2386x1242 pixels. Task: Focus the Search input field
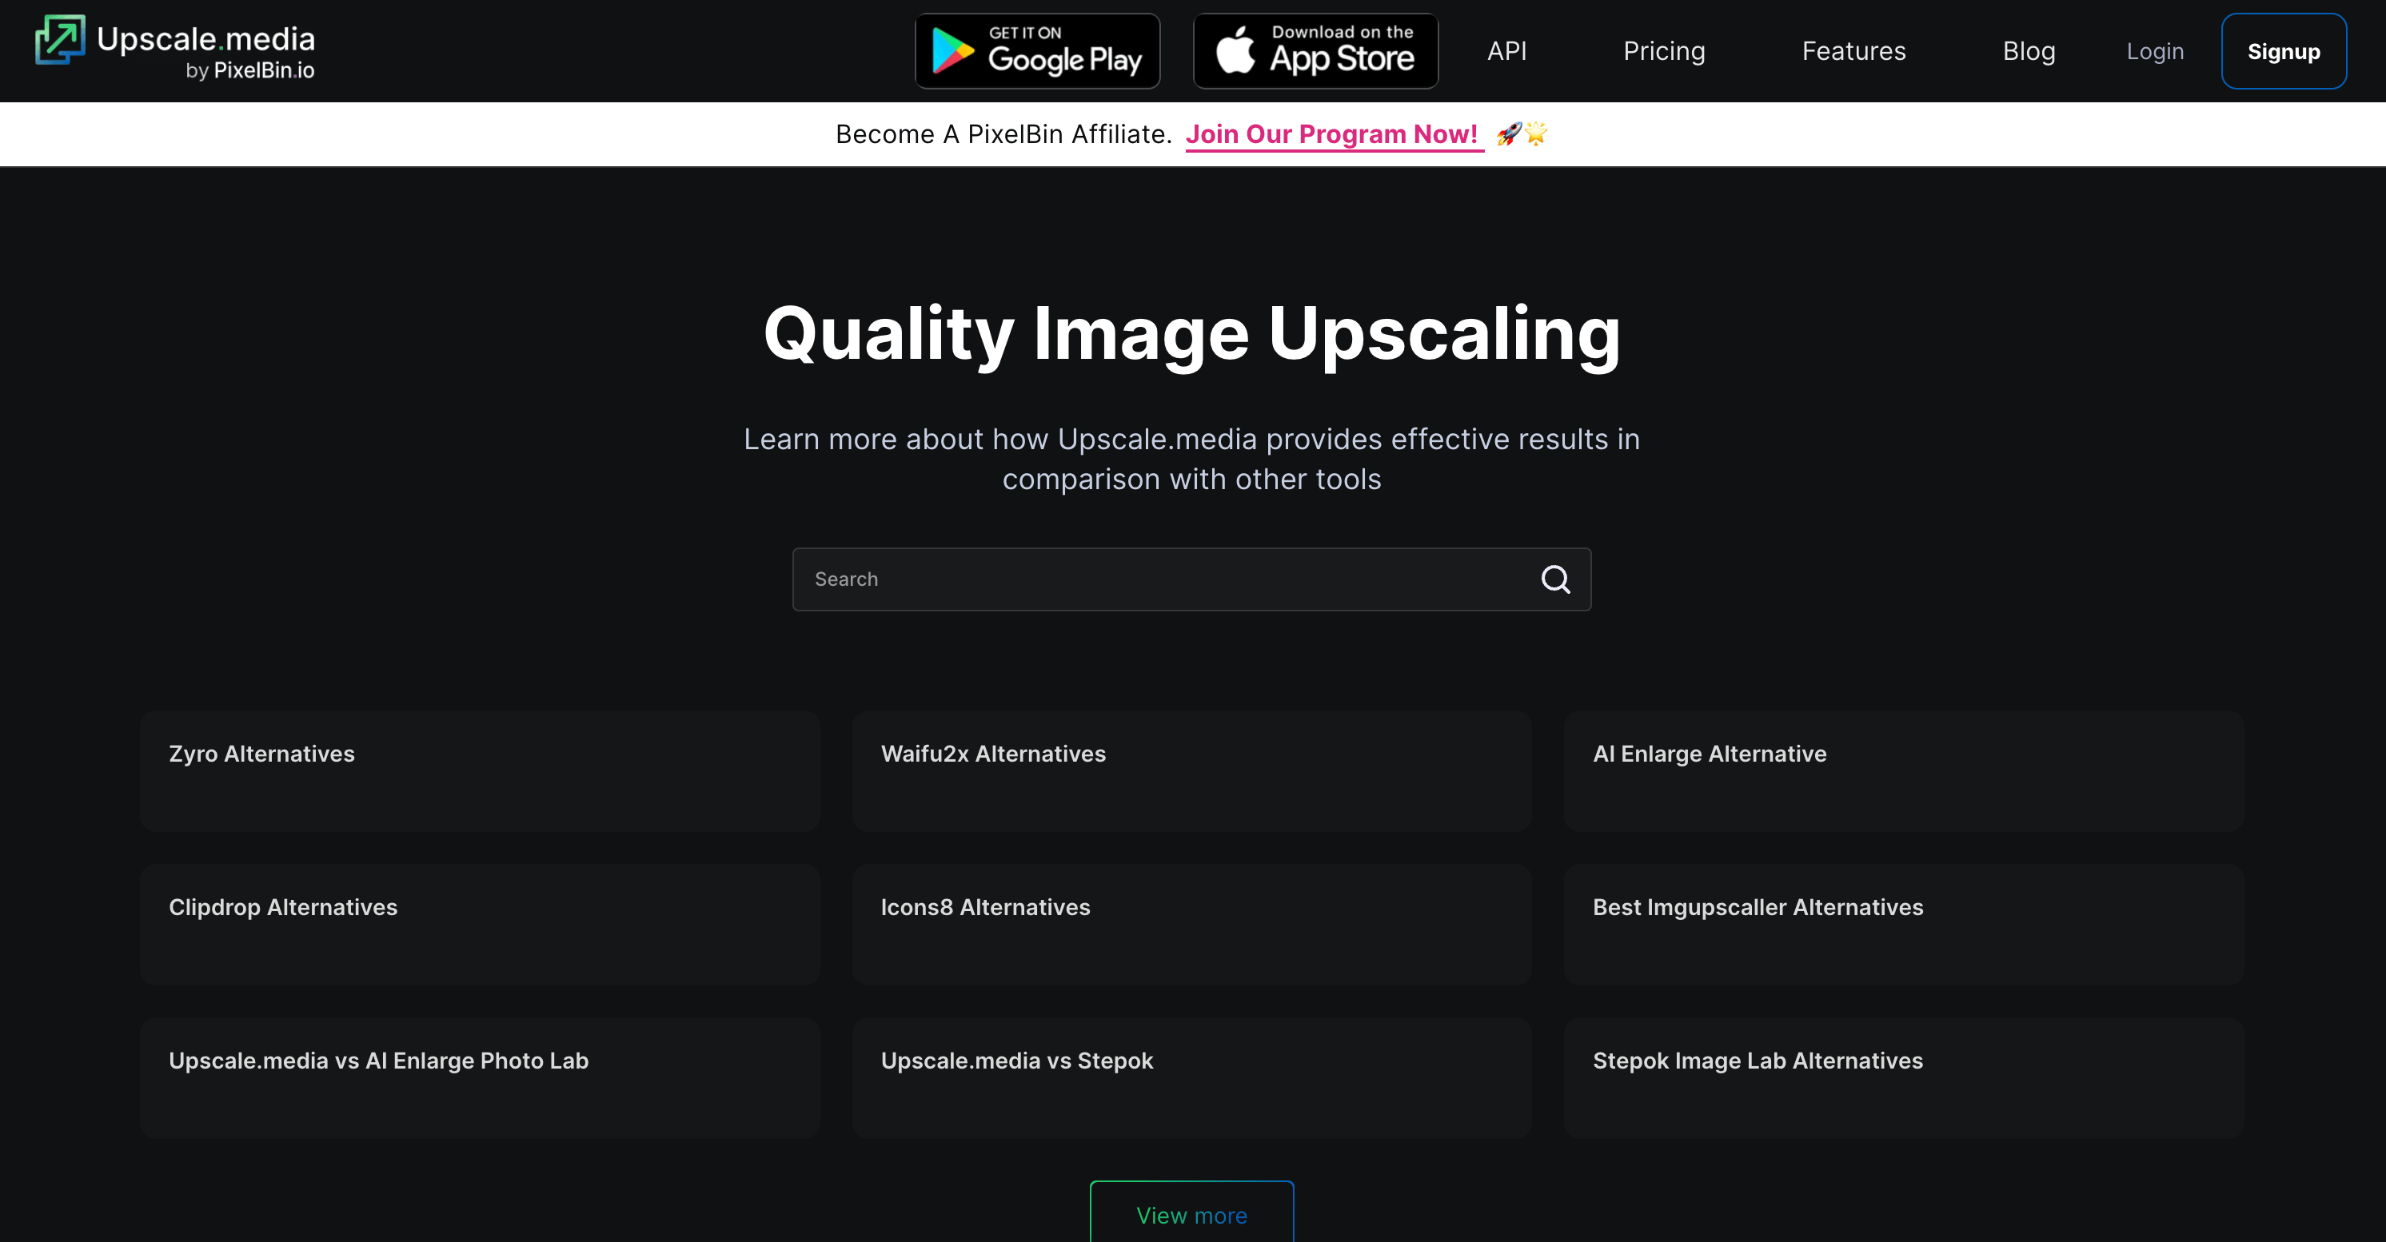point(1158,579)
